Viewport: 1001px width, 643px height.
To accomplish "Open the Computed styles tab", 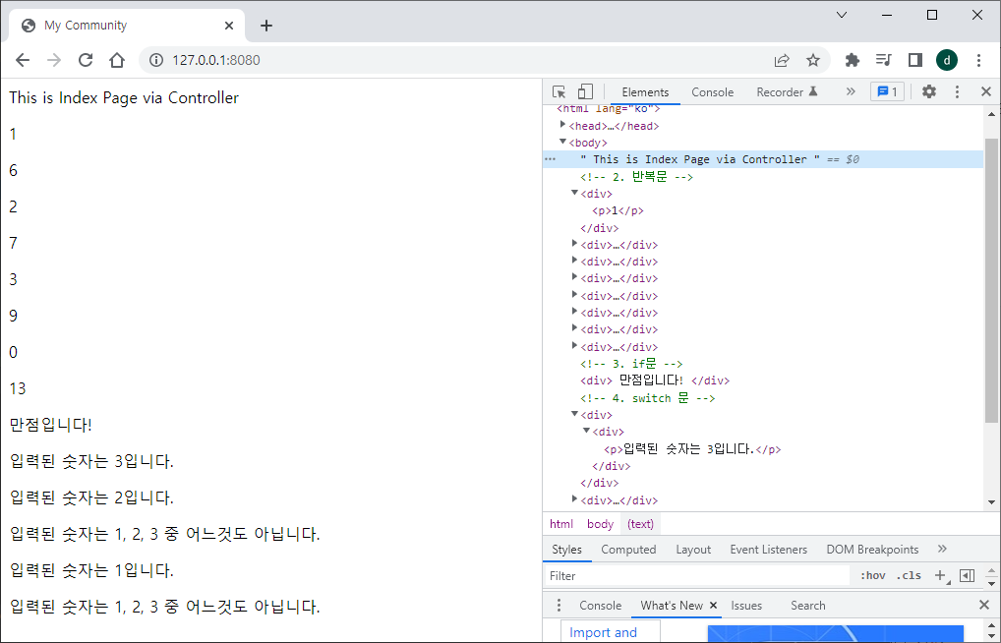I will pyautogui.click(x=628, y=550).
